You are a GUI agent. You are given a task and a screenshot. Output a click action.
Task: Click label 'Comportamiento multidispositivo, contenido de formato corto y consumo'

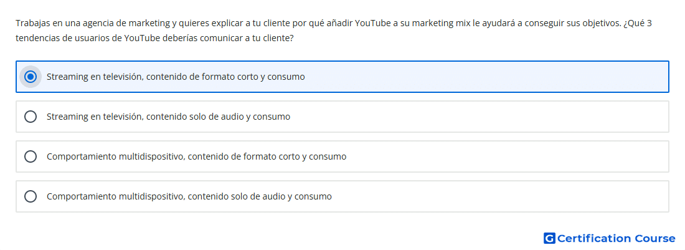[x=197, y=156]
